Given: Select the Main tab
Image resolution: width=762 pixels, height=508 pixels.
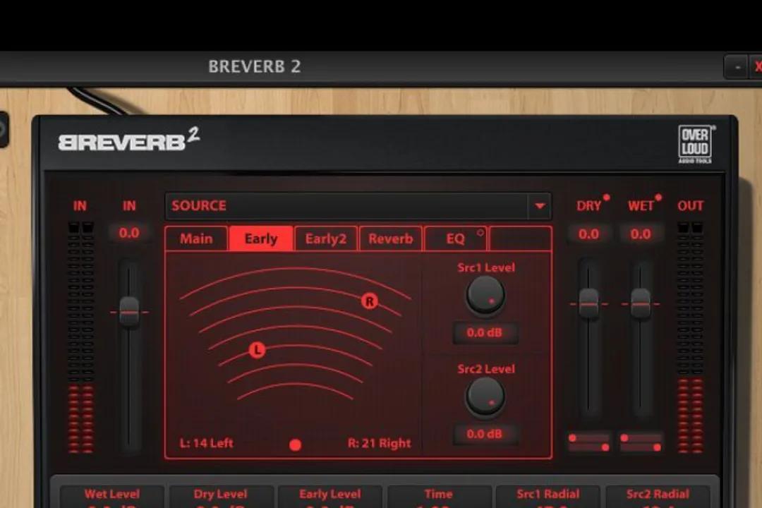Looking at the screenshot, I should point(195,238).
